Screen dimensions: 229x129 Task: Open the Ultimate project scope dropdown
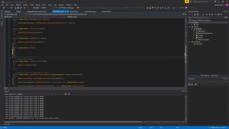click(x=34, y=17)
